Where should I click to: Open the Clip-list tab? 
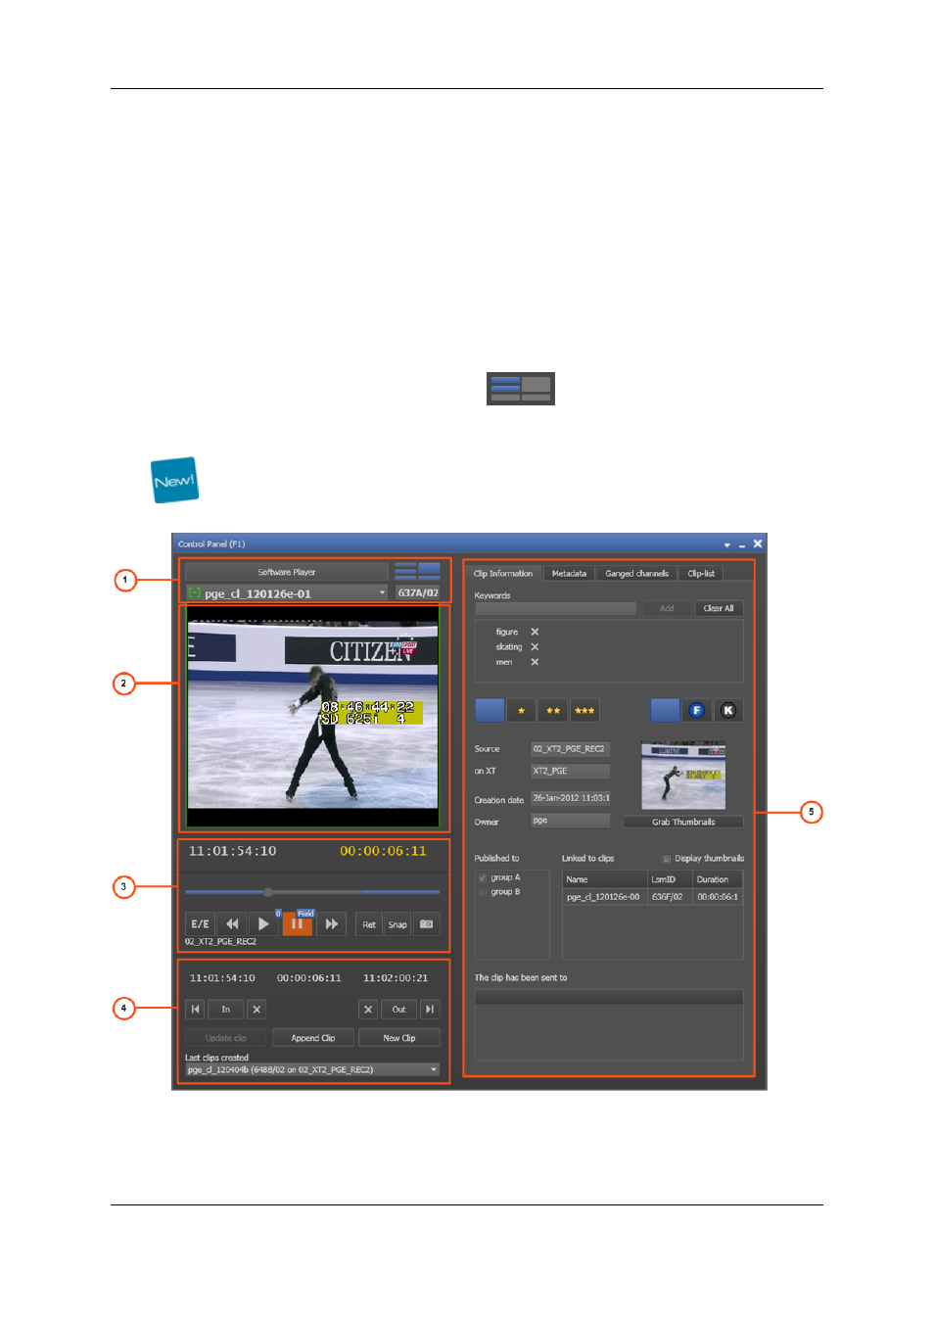coord(701,574)
